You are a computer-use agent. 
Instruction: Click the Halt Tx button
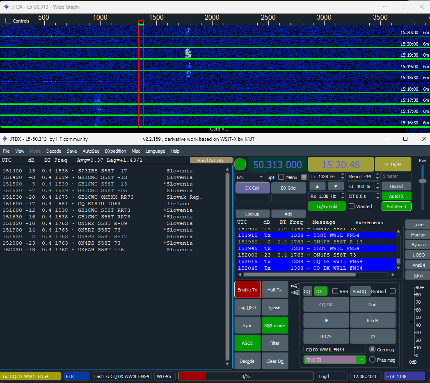click(275, 289)
